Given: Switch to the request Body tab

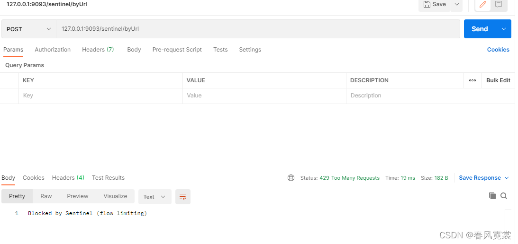Looking at the screenshot, I should [134, 50].
